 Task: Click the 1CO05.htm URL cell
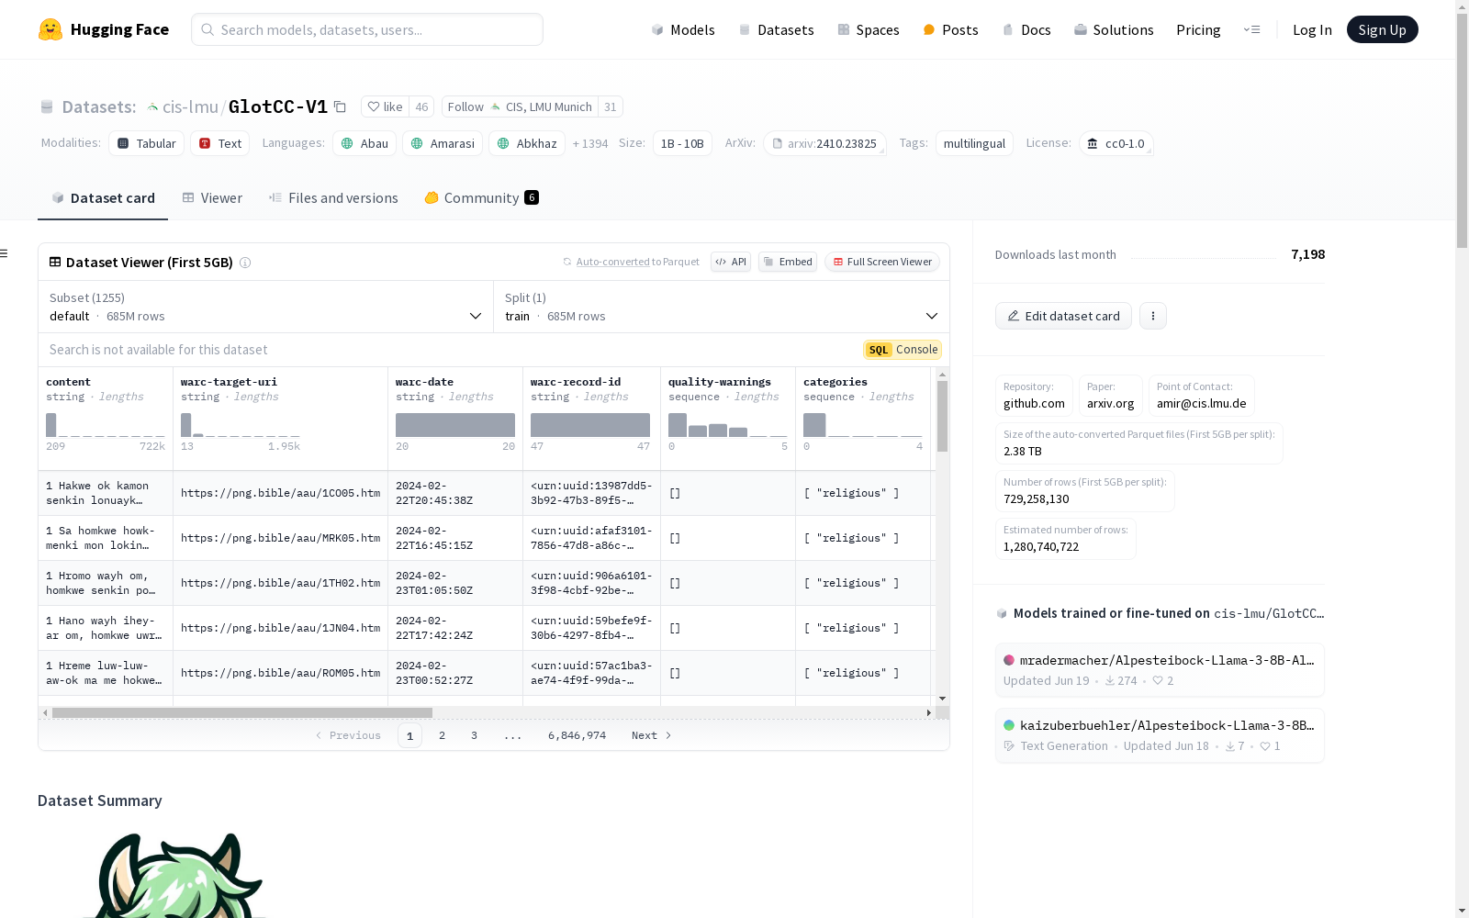(x=280, y=493)
